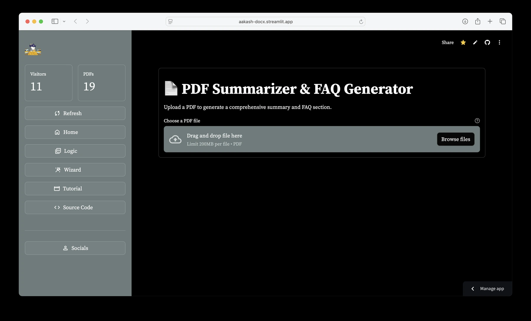Open the Safari downloads list
Screen dimensions: 531x321
465,21
